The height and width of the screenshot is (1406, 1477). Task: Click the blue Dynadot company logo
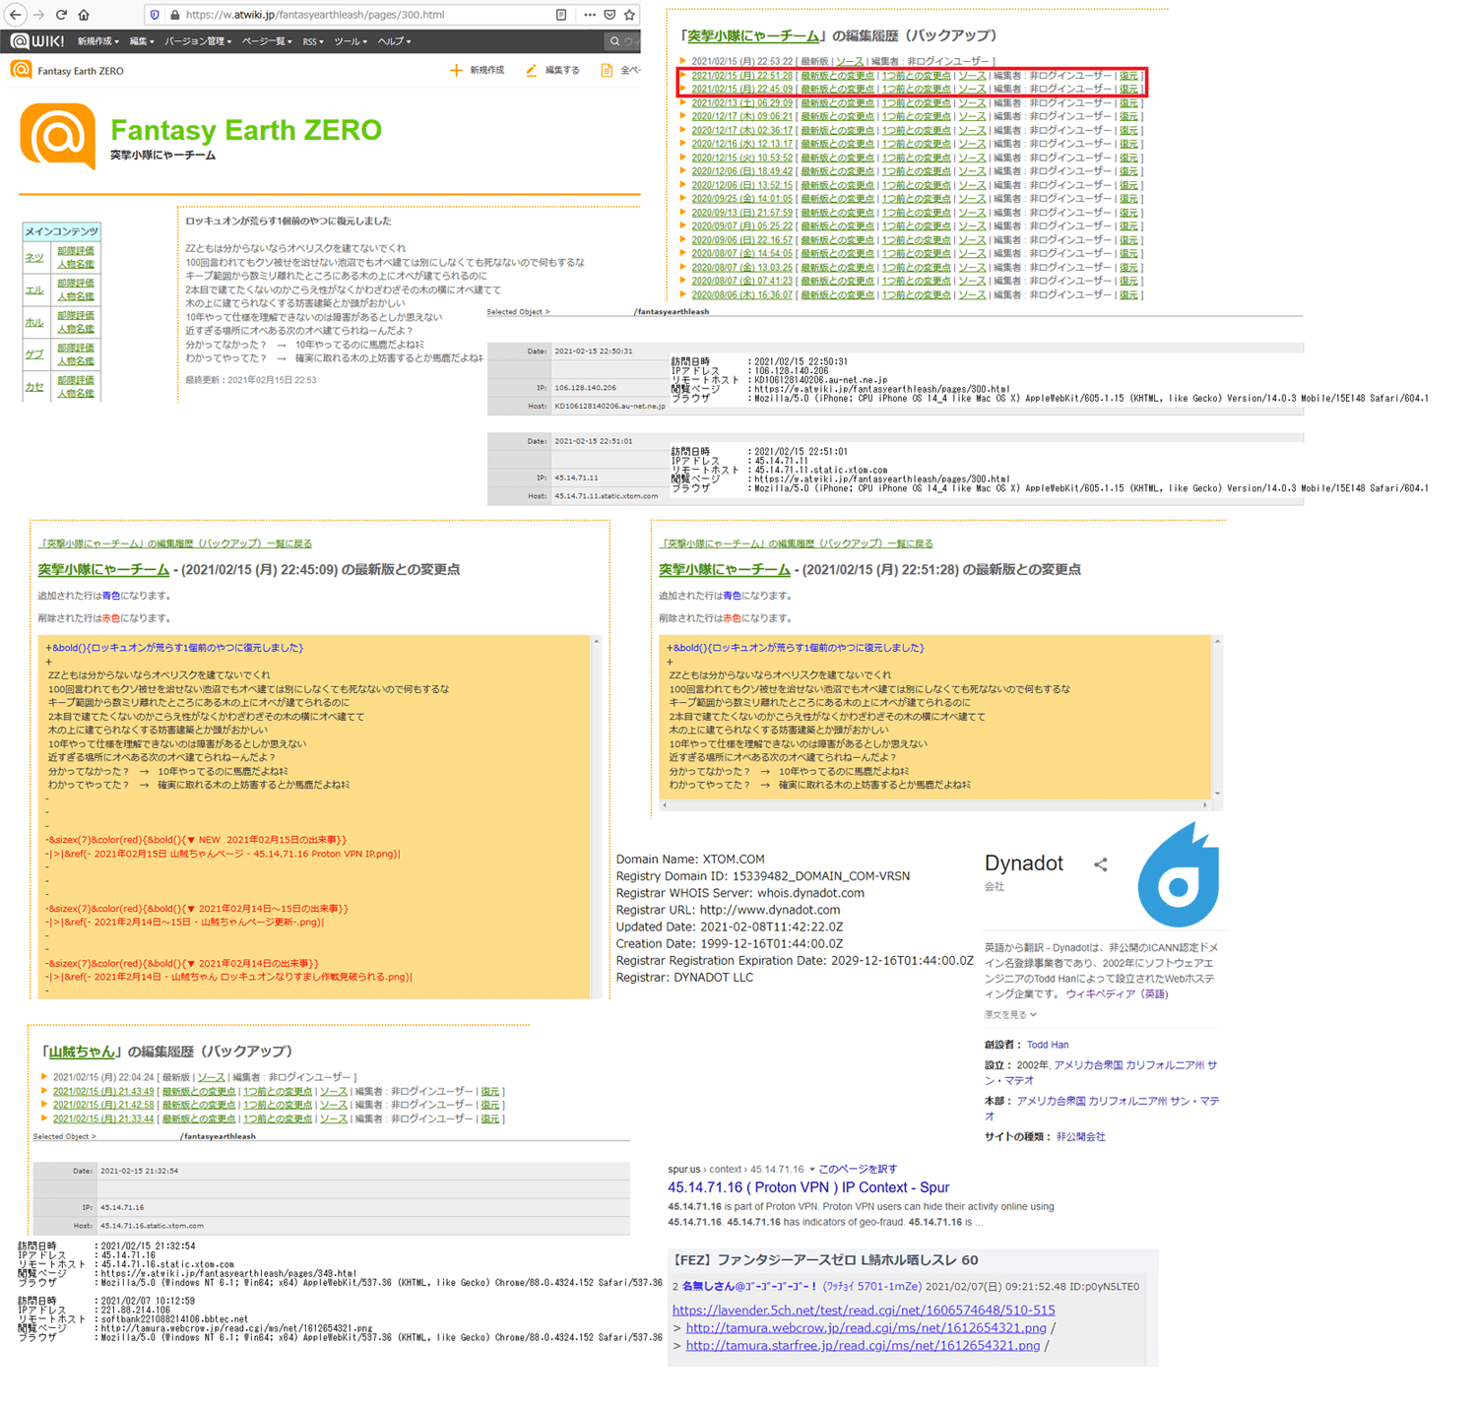pos(1179,874)
